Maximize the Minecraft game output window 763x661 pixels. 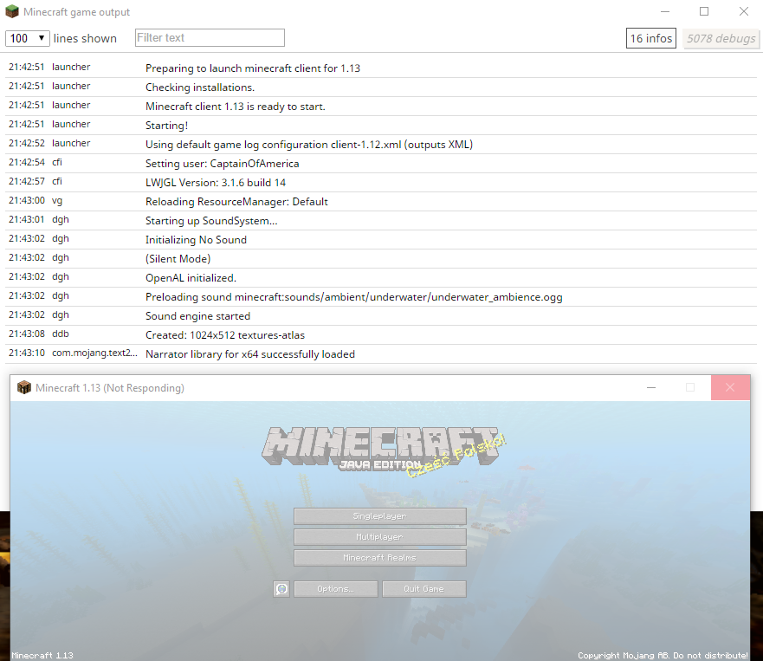coord(704,11)
